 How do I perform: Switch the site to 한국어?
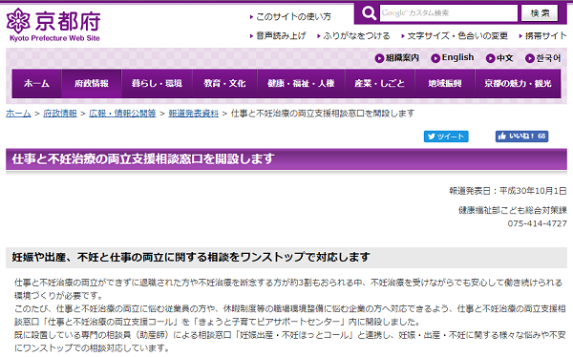click(543, 57)
